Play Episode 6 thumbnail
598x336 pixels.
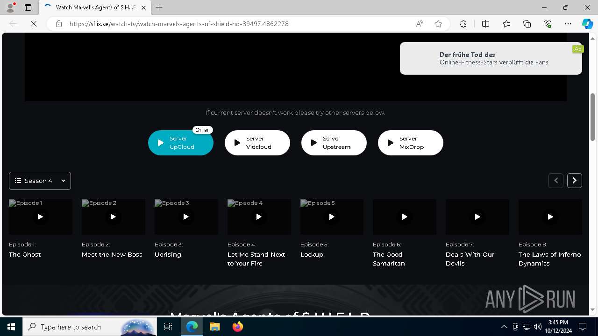click(405, 217)
